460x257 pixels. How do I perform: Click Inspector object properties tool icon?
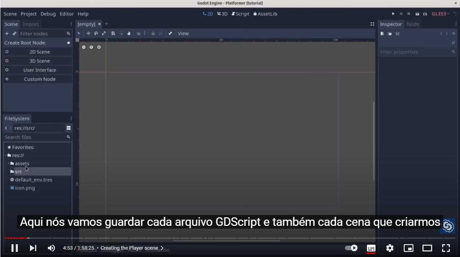(453, 43)
